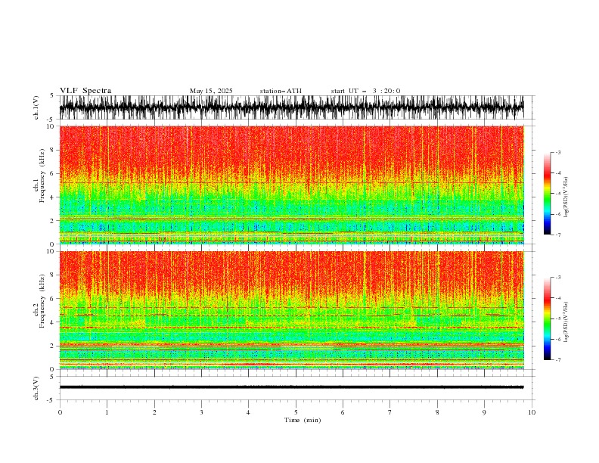
Task: Click the ch.2 frequency tick "8"
Action: click(x=52, y=275)
